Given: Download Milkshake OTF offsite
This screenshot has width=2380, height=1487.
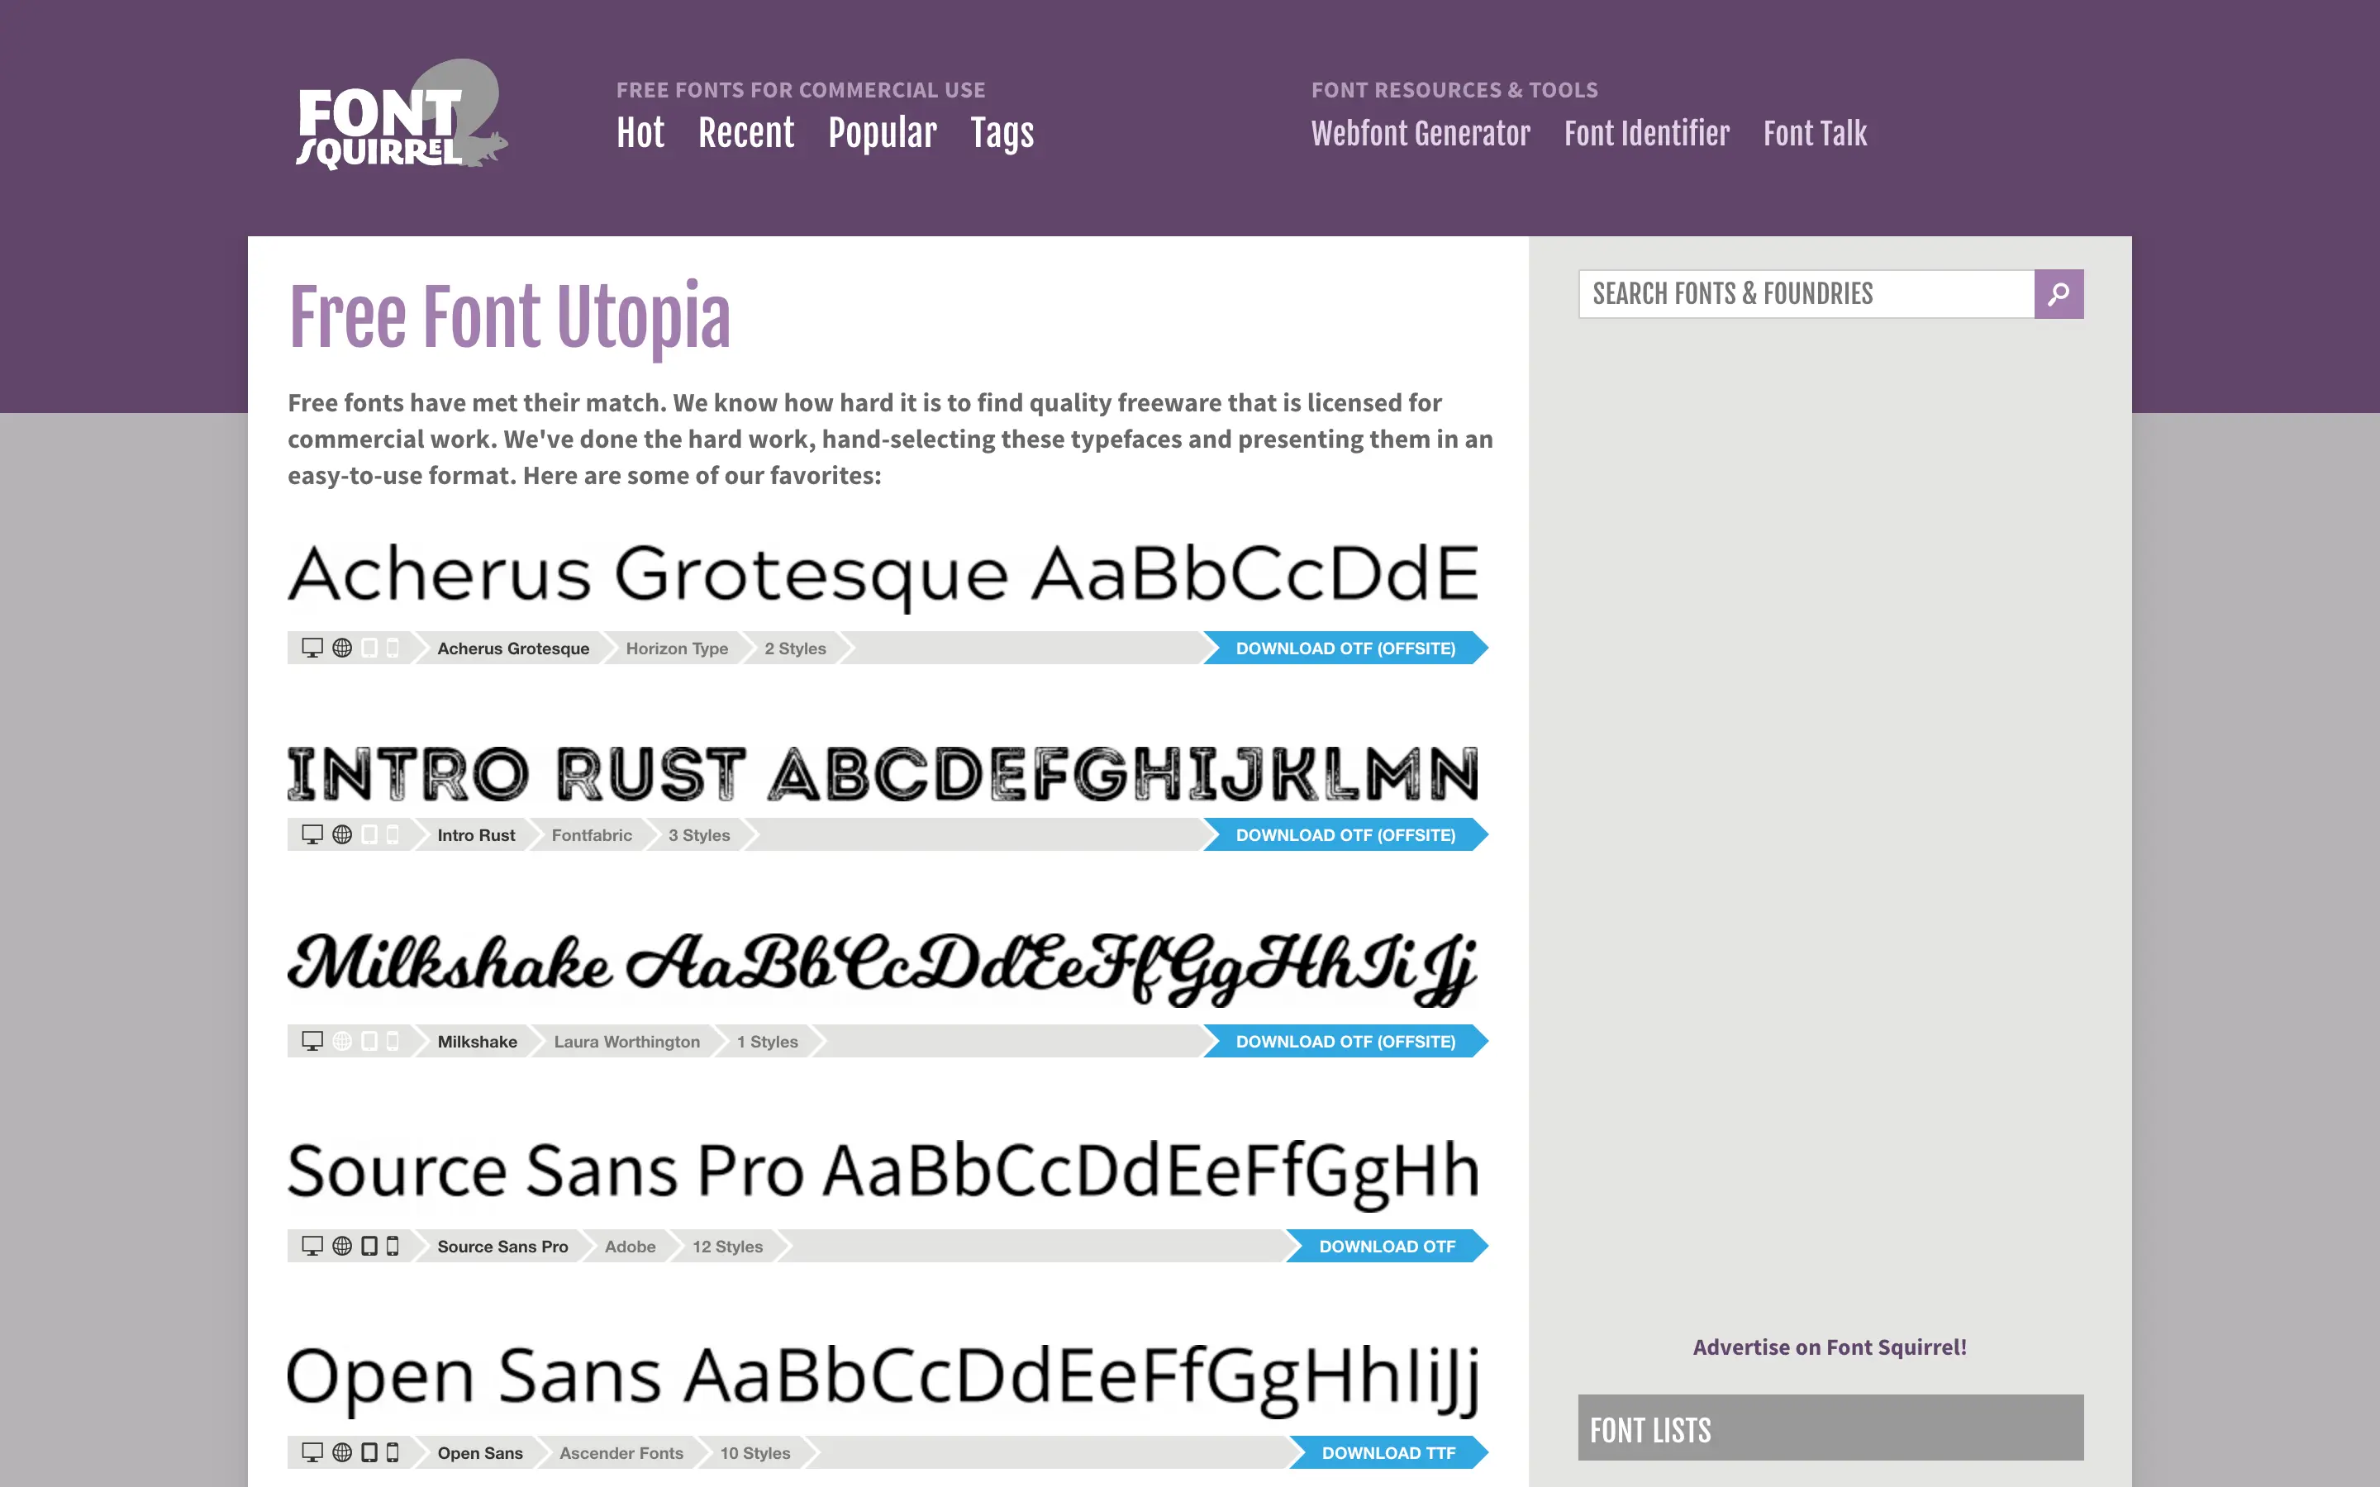Looking at the screenshot, I should 1345,1042.
